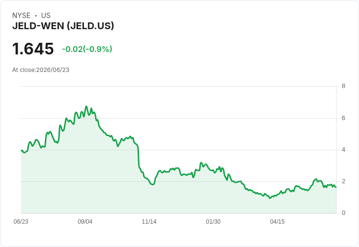
Task: Click the -0.02(-0.9%) change value
Action: pyautogui.click(x=87, y=49)
